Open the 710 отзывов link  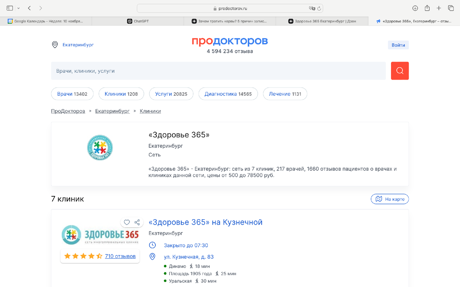click(x=120, y=256)
